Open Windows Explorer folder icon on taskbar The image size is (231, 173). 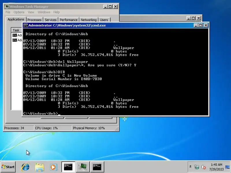click(x=40, y=167)
